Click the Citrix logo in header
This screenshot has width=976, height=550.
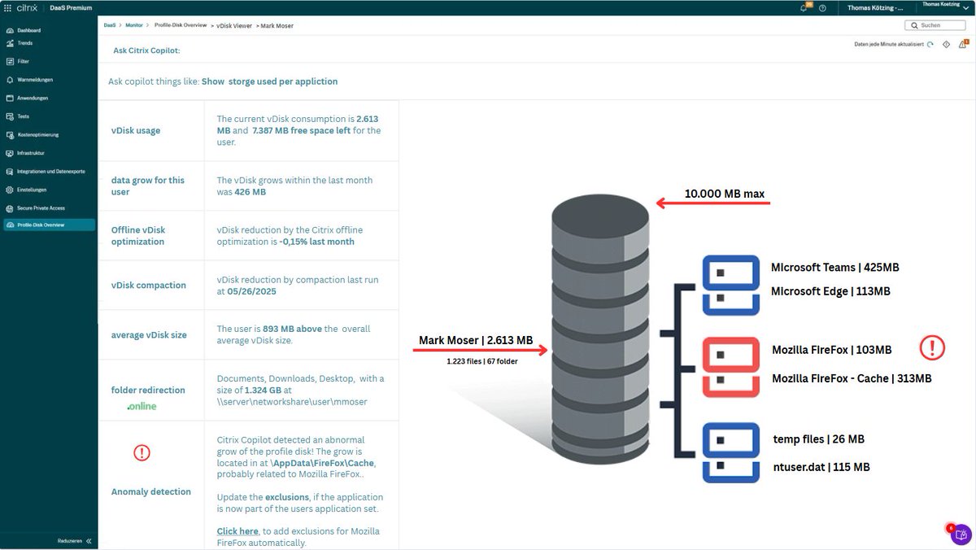[28, 7]
